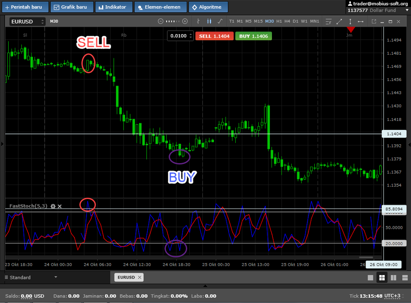Click the chart zoom level slider
This screenshot has width=411, height=303.
(173, 21)
